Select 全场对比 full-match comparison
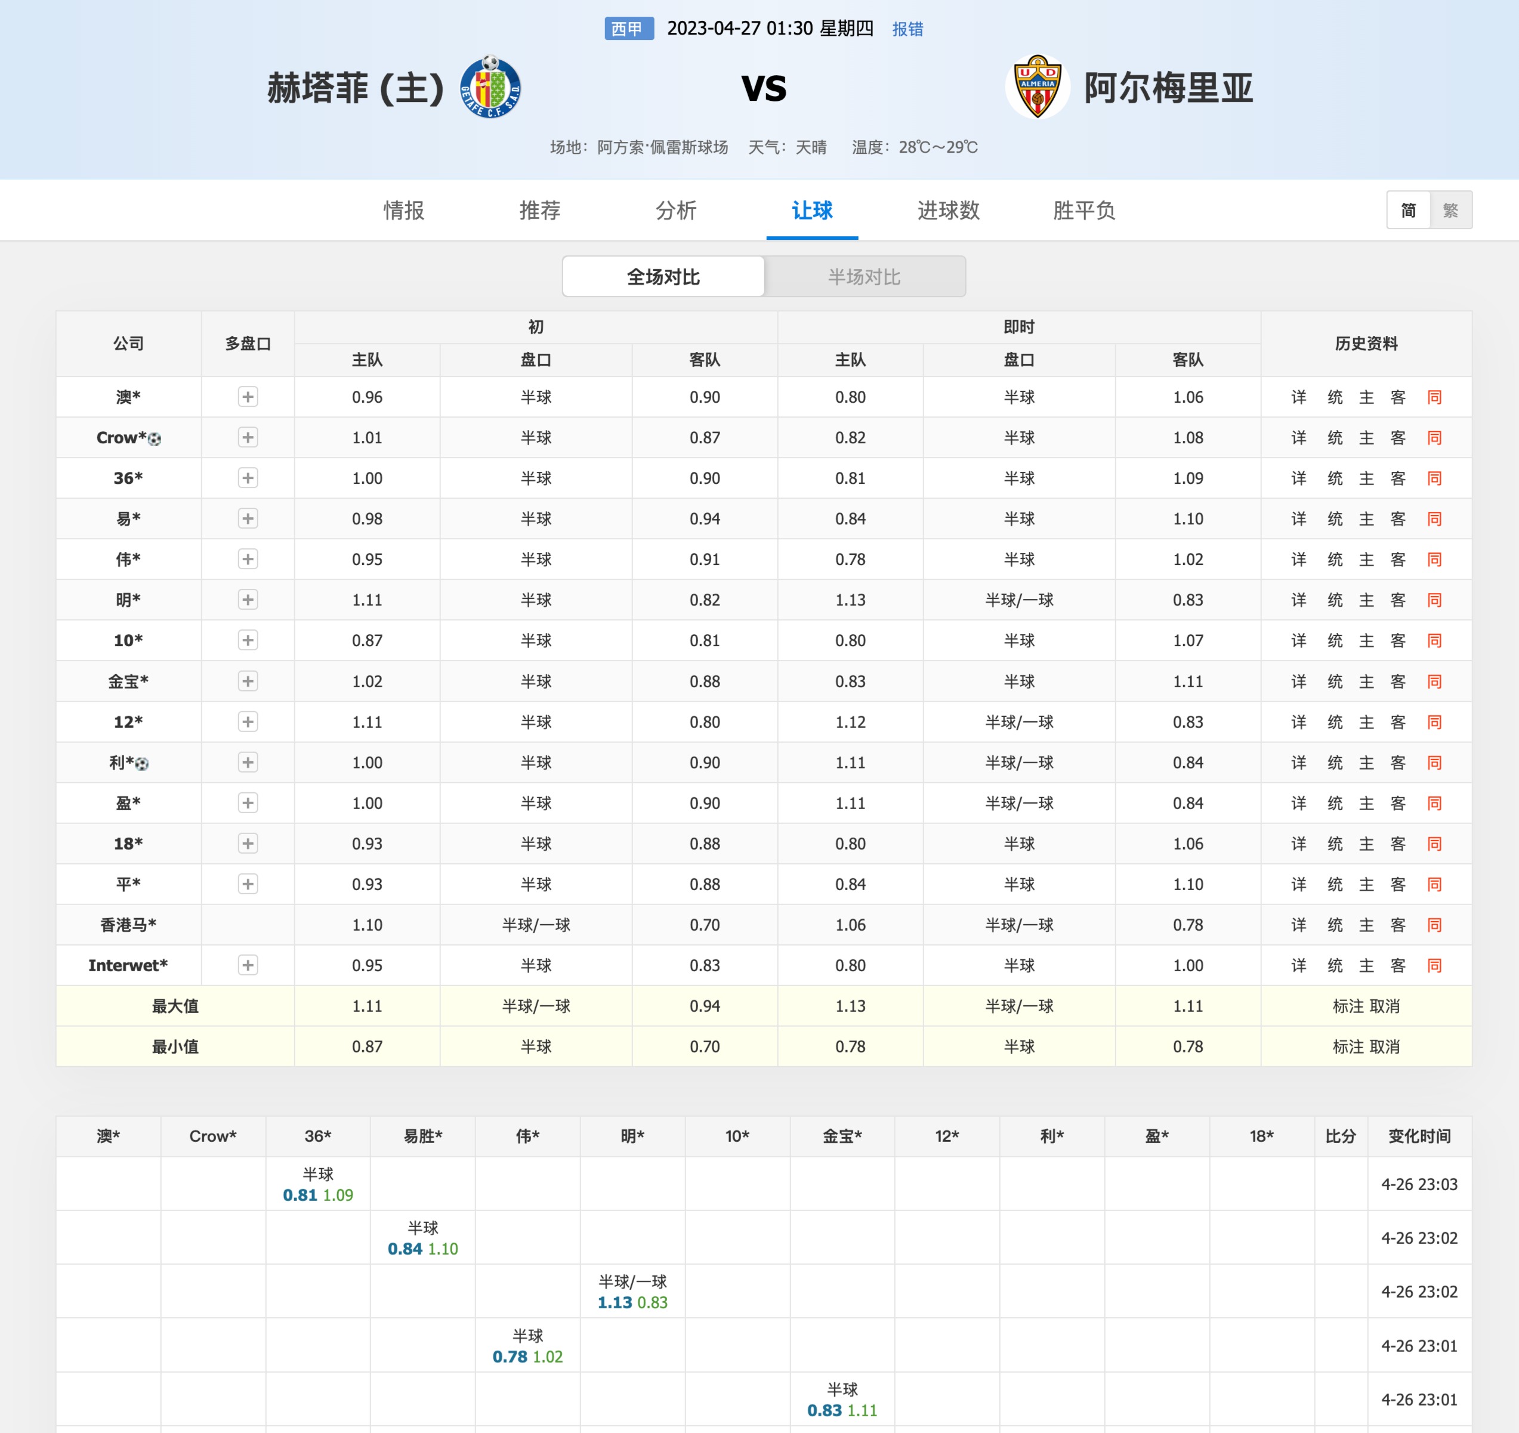This screenshot has height=1433, width=1519. click(663, 276)
